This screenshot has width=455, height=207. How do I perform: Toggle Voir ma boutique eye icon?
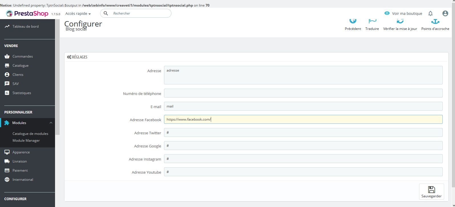coord(387,13)
